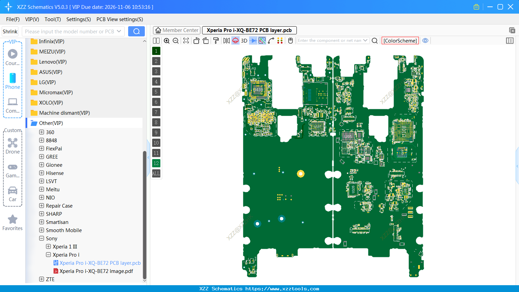The image size is (519, 292).
Task: Toggle the net tracing measurement mode
Action: point(262,40)
